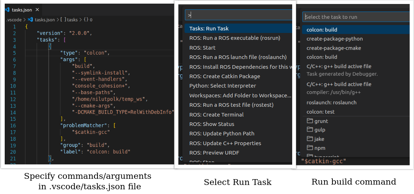Open the npm task folder
Viewport: 414px width, 194px height.
point(356,148)
